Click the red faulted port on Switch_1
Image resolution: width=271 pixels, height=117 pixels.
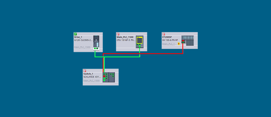coord(104,76)
